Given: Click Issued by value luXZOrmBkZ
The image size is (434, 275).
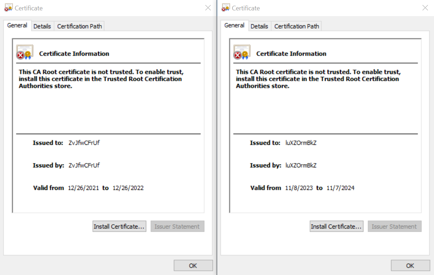Looking at the screenshot, I should point(301,165).
